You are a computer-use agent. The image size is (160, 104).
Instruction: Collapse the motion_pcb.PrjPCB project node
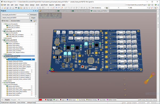[3, 40]
